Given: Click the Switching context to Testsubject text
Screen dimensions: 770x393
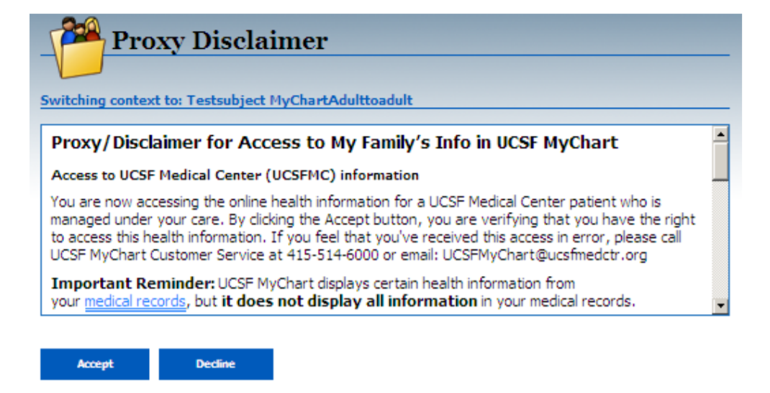Looking at the screenshot, I should (x=227, y=100).
